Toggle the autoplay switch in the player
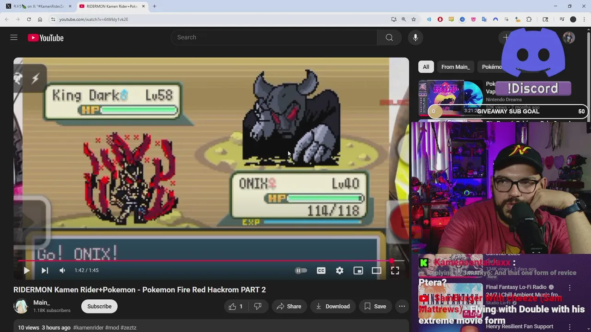This screenshot has height=332, width=591. [x=301, y=271]
